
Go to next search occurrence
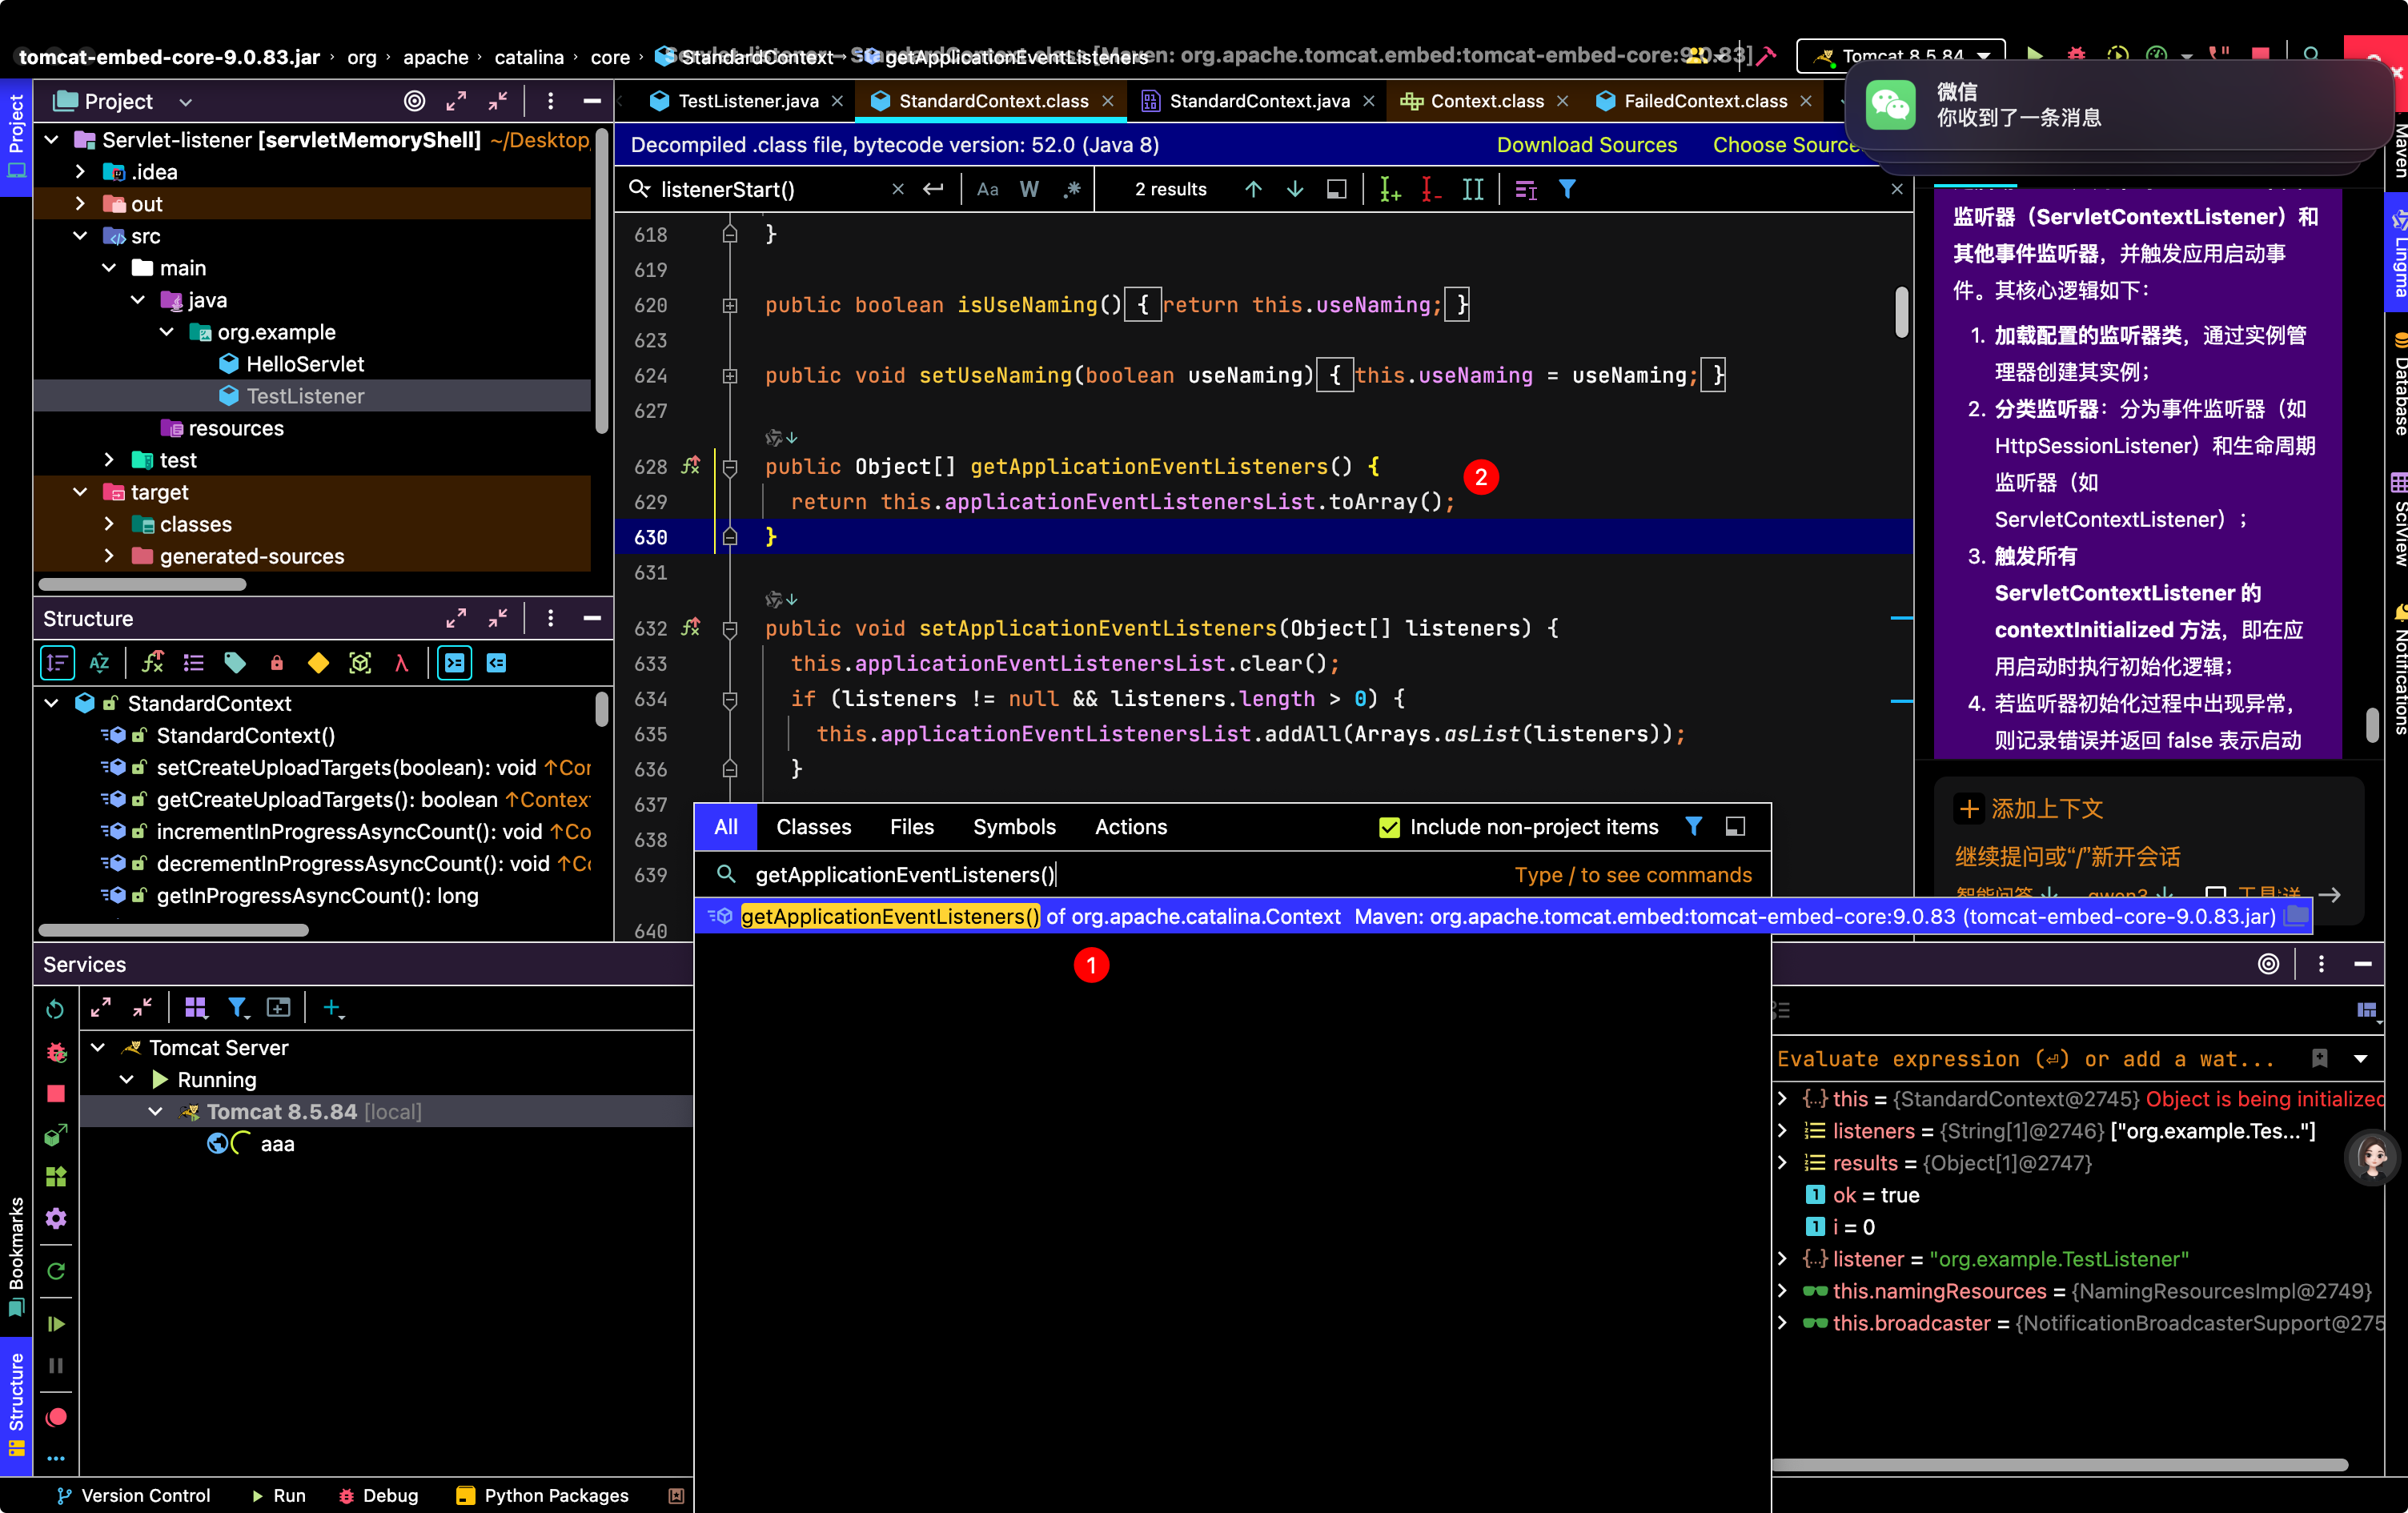coord(1295,189)
